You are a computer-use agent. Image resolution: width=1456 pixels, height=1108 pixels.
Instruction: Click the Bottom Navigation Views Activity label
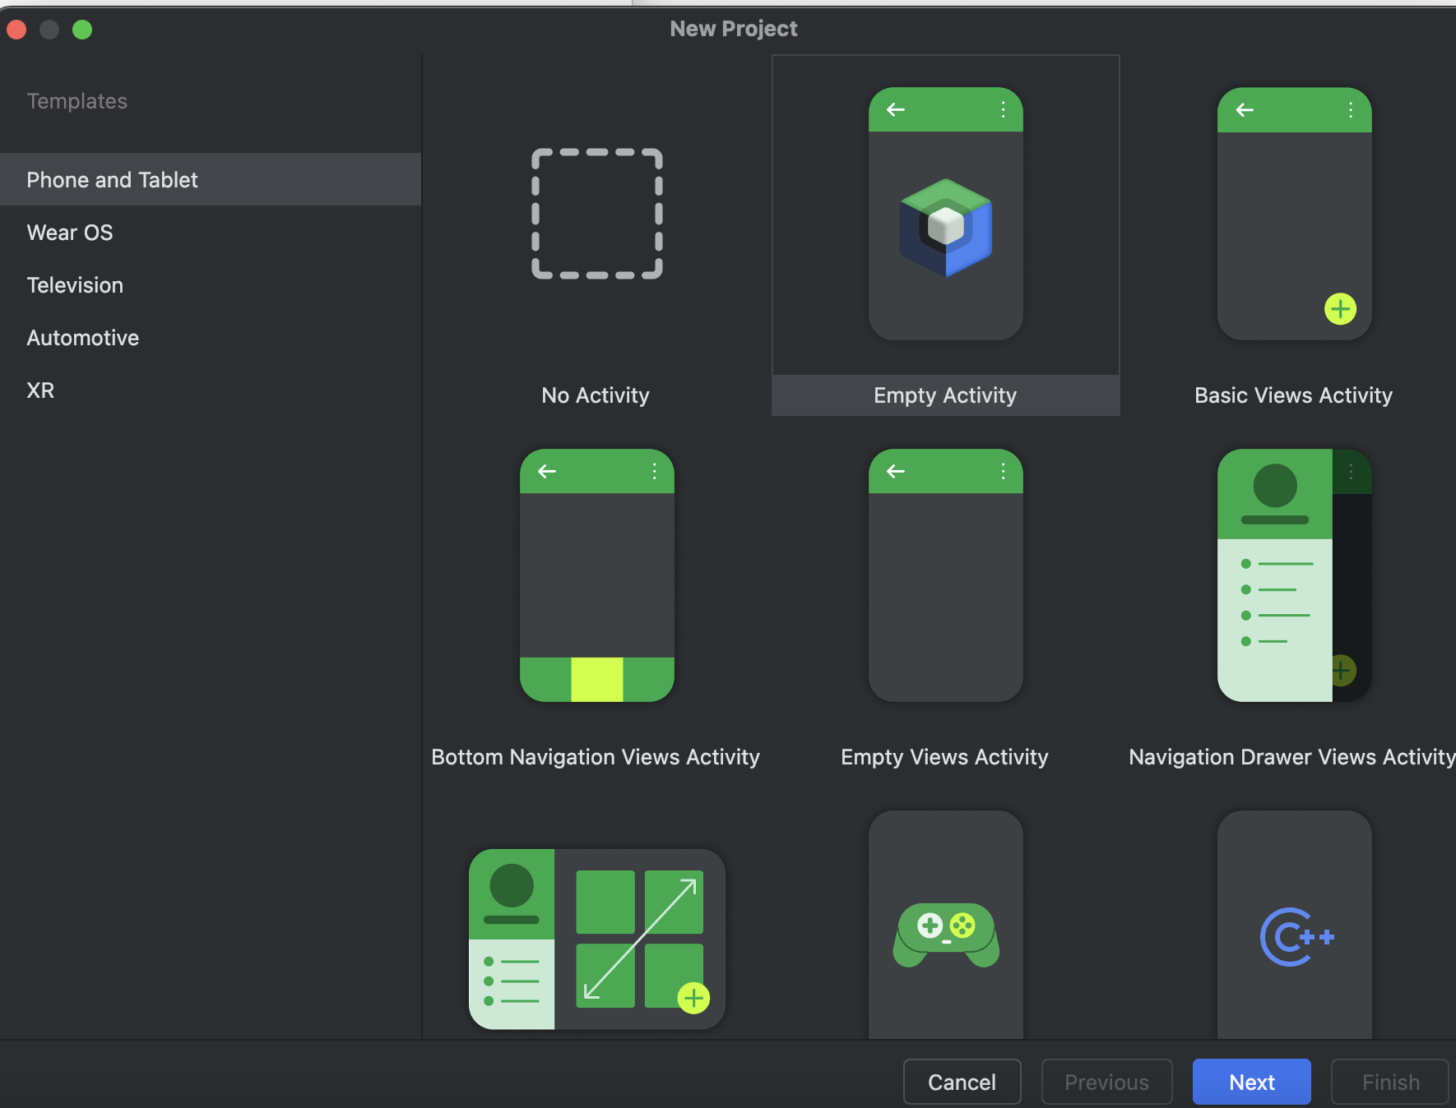pyautogui.click(x=596, y=757)
